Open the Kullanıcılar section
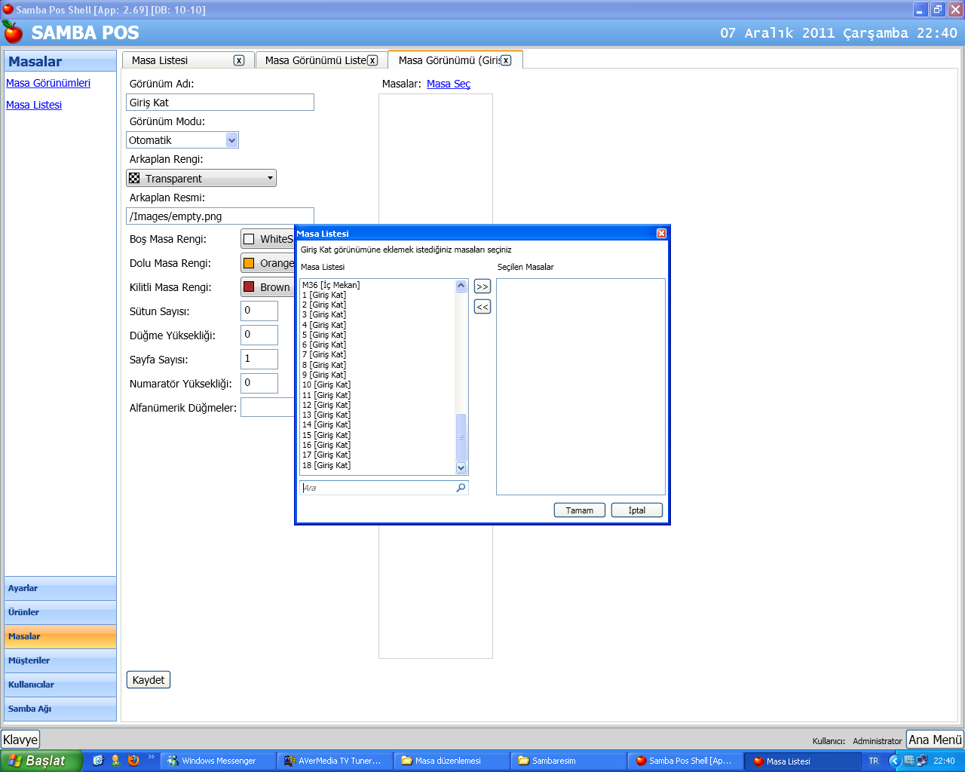Image resolution: width=965 pixels, height=772 pixels. pyautogui.click(x=60, y=685)
